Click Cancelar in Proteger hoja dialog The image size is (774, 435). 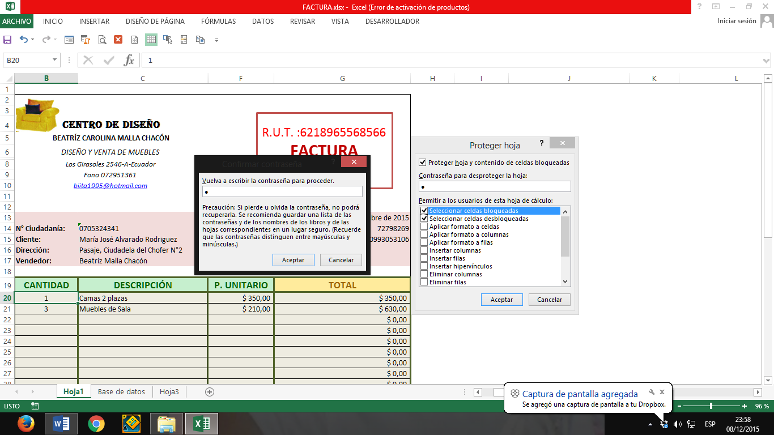click(550, 300)
